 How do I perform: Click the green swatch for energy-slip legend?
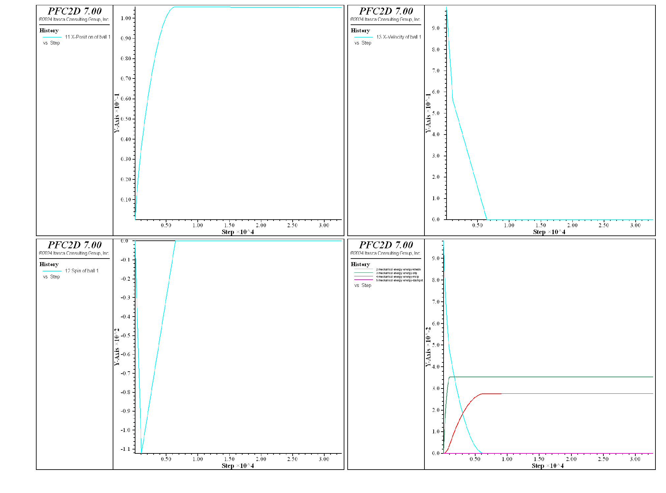(x=363, y=273)
